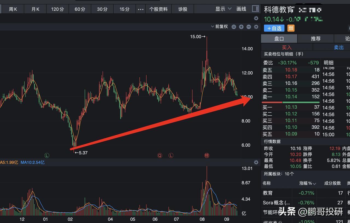Click the 跌停 8.13 price value
The width and height of the screenshot is (350, 223).
point(337,154)
